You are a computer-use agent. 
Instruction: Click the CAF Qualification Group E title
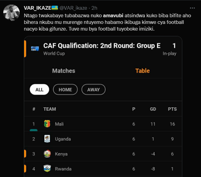click(x=102, y=46)
